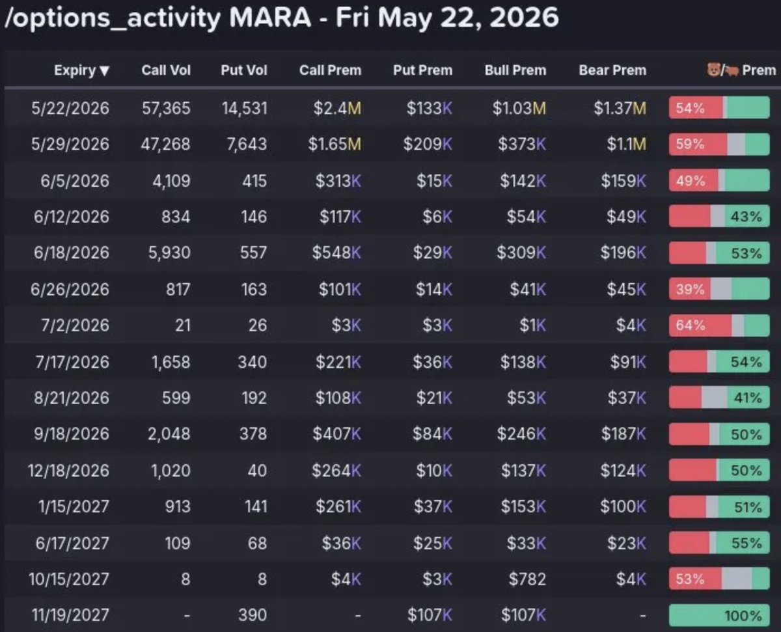Screen dimensions: 781x632
Task: Click put volume value 7,643
Action: pyautogui.click(x=247, y=144)
